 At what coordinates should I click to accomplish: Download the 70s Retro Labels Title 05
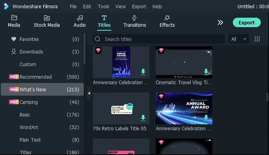coord(143,118)
